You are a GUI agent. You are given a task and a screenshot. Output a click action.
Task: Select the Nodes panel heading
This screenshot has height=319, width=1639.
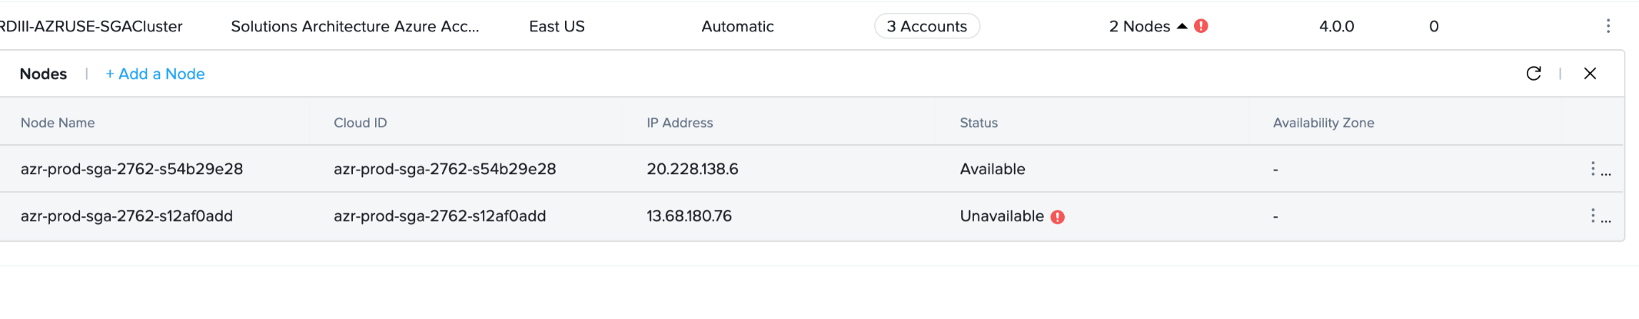[43, 74]
